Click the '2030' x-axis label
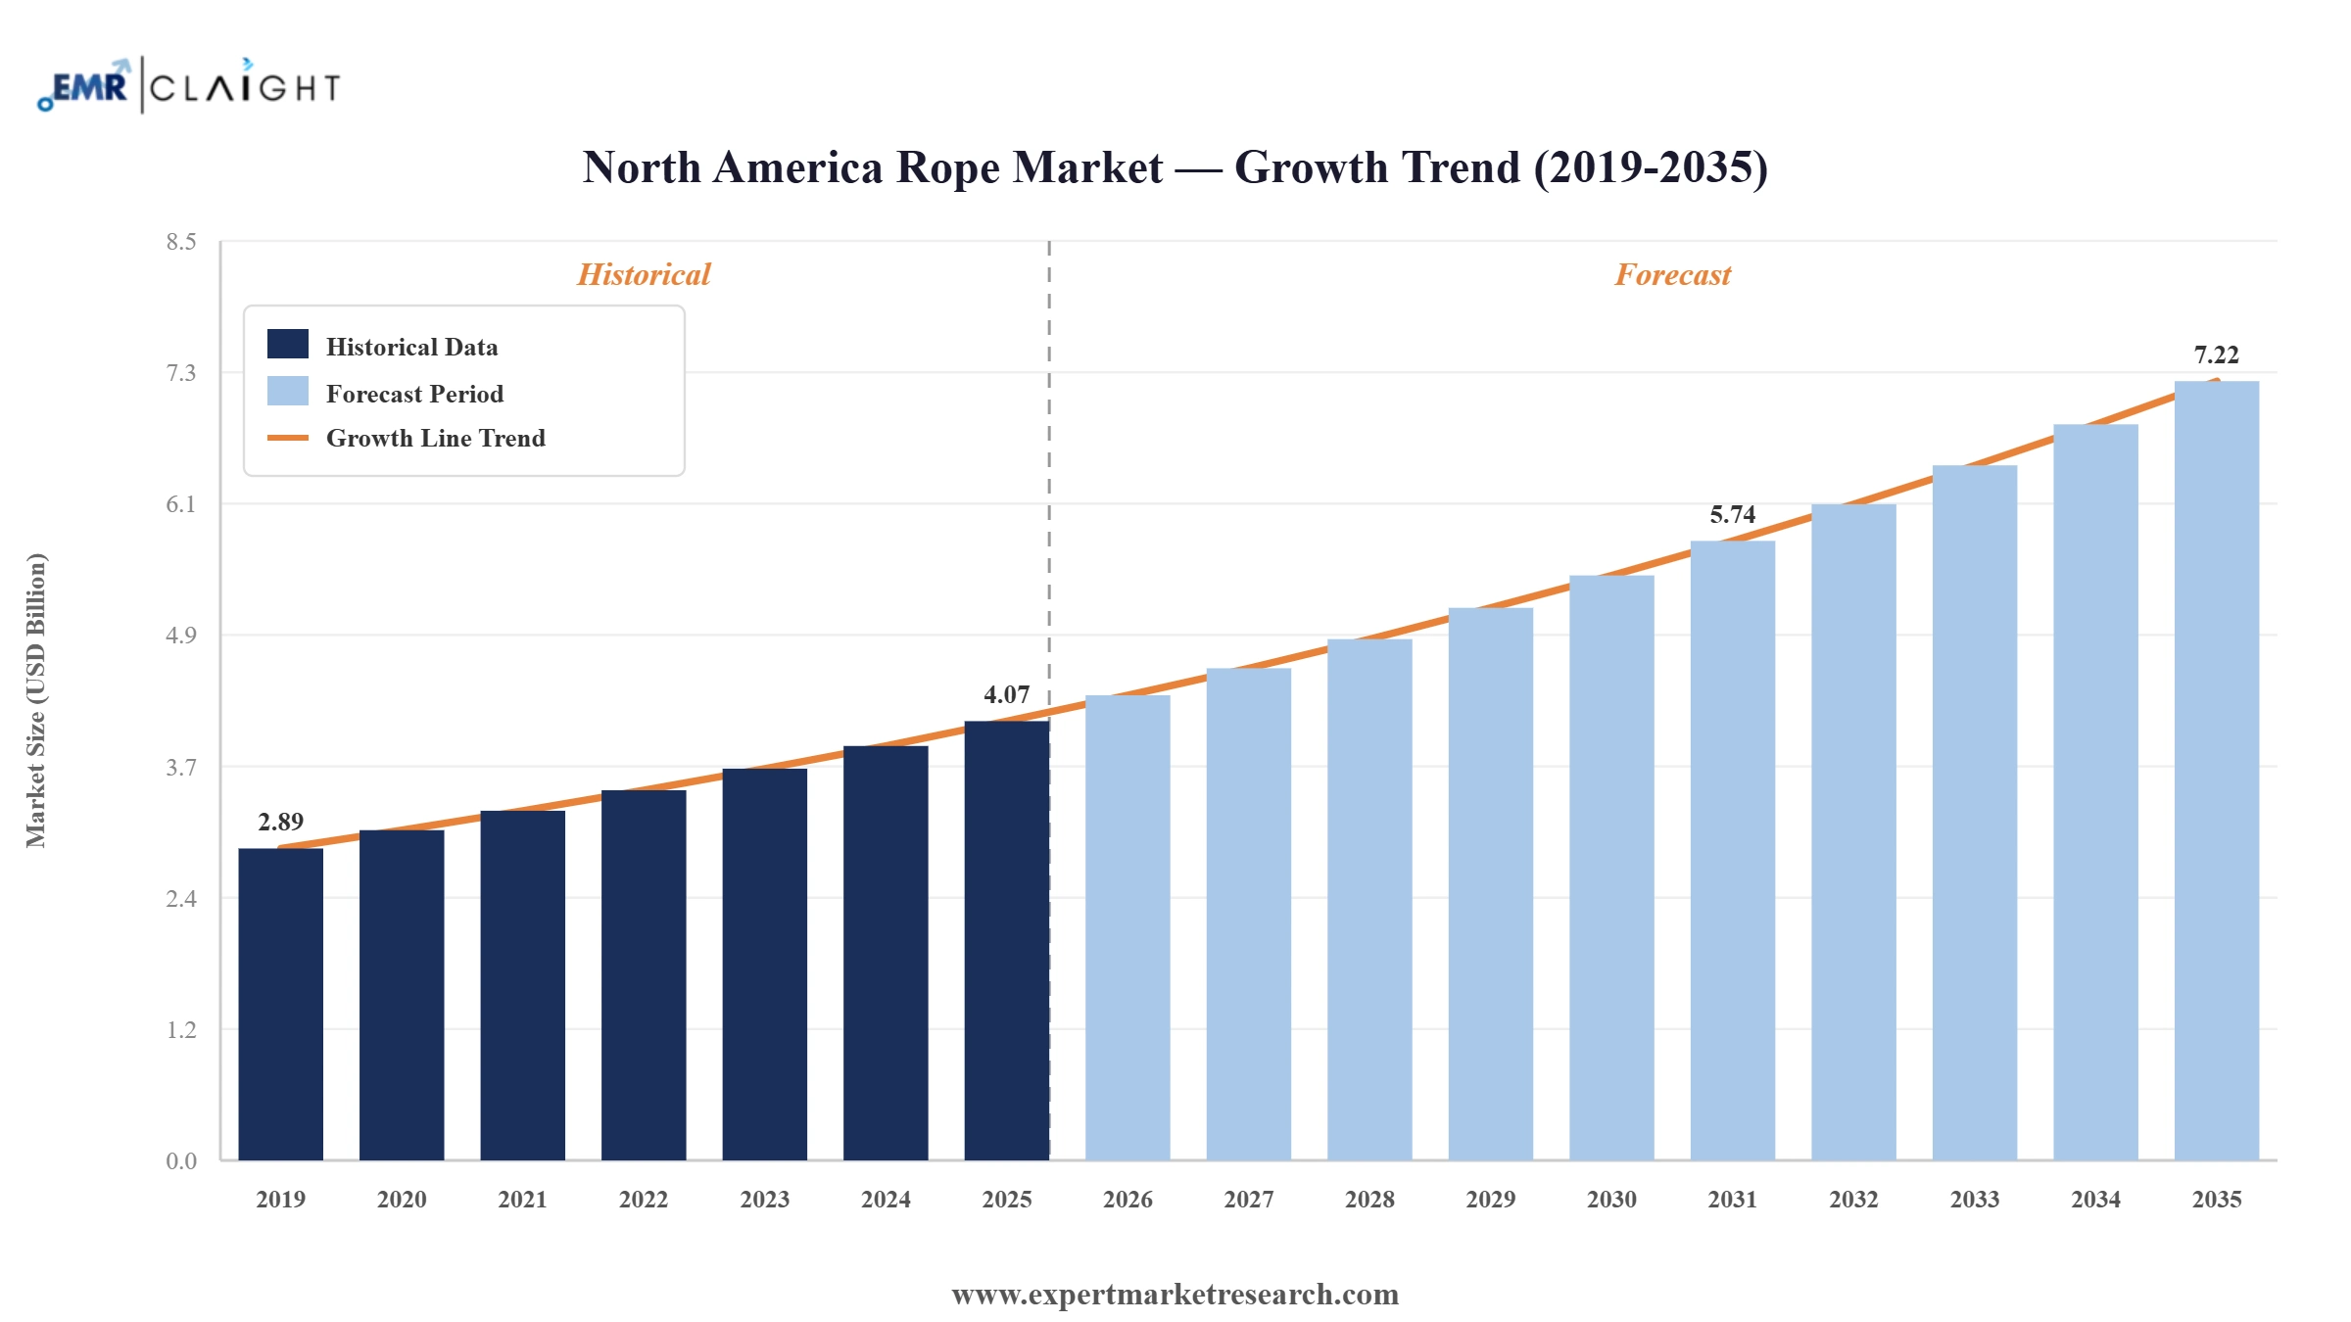Image resolution: width=2351 pixels, height=1322 pixels. coord(1611,1200)
